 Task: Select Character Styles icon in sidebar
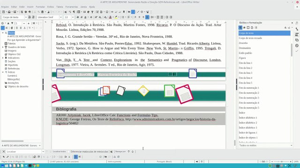(244, 28)
